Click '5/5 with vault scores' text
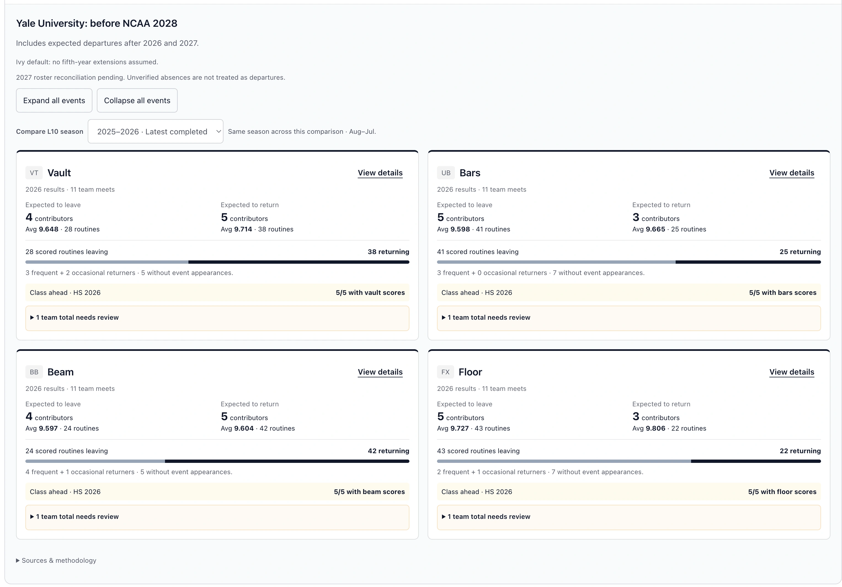 (x=370, y=293)
